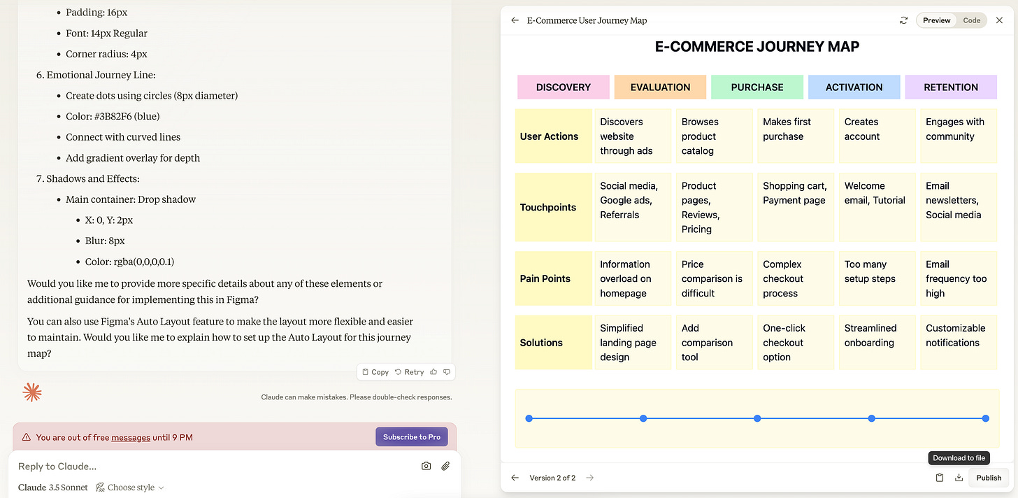This screenshot has width=1018, height=498.
Task: Click 'Complex checkout process' cell
Action: pos(796,278)
